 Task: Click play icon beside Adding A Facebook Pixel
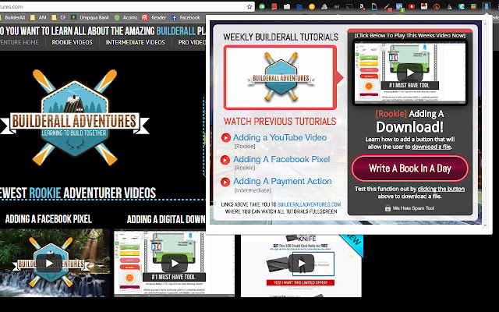click(x=225, y=160)
